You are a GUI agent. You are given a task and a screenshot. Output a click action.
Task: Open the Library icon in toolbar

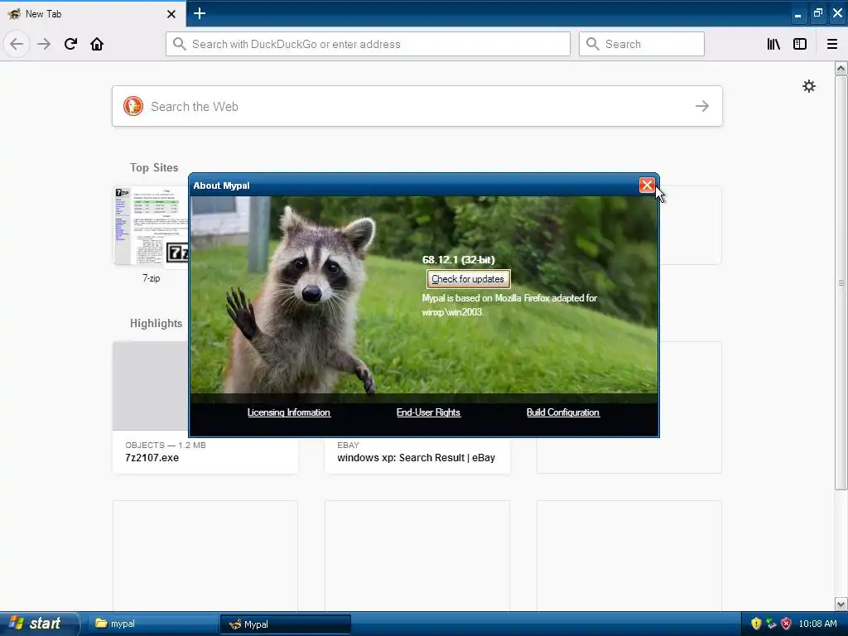773,44
